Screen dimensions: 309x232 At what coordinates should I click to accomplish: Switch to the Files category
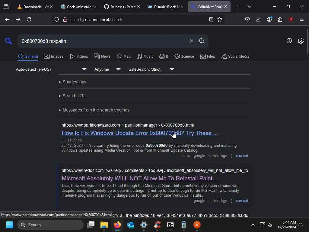208,56
